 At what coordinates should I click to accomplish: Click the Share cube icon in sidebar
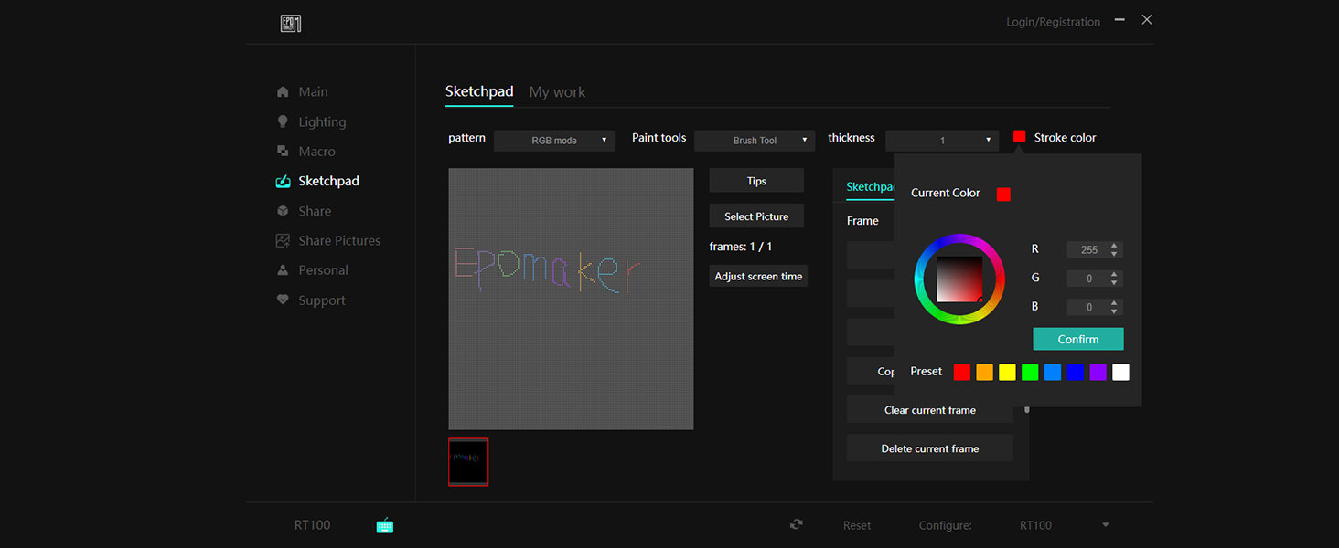[x=283, y=211]
